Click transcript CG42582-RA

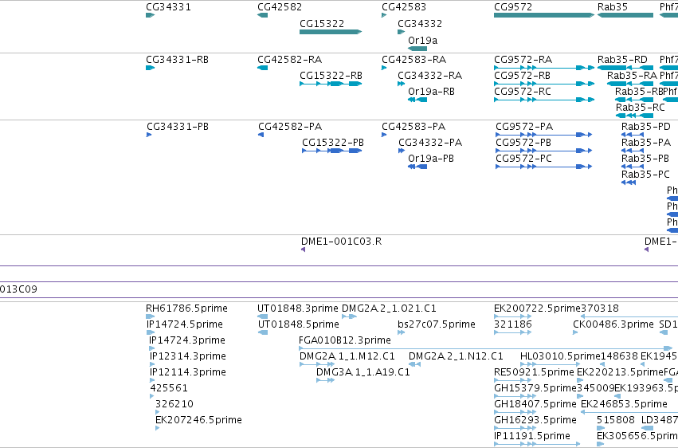tap(290, 60)
